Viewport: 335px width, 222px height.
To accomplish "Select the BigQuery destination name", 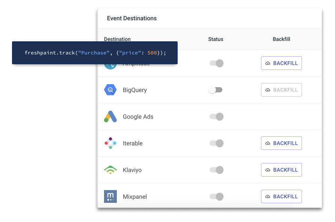I will [135, 90].
